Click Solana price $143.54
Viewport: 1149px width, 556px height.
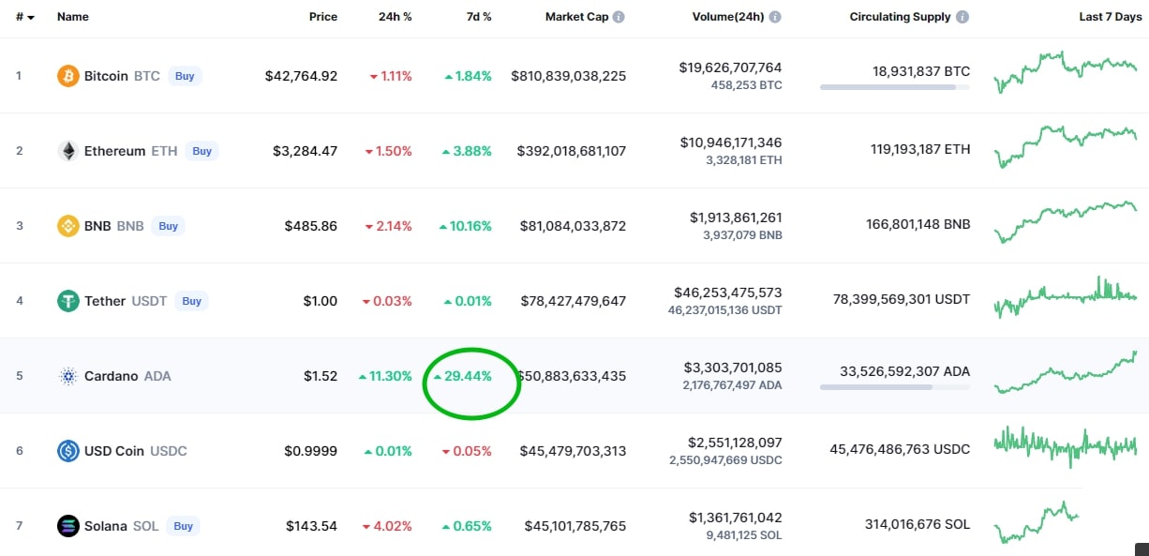311,526
